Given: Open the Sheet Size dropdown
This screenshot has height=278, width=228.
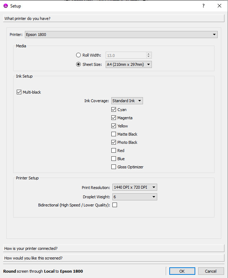Looking at the screenshot, I should 129,64.
